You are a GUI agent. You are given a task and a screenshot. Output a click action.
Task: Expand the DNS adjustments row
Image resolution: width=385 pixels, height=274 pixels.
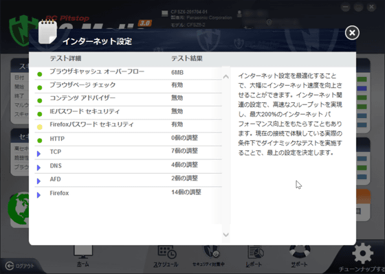(38, 168)
